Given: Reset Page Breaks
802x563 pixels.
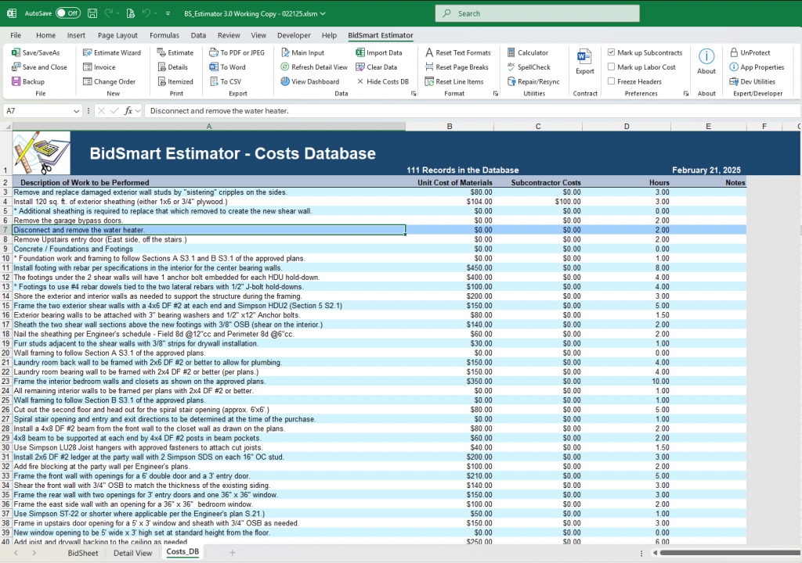Looking at the screenshot, I should (x=457, y=67).
